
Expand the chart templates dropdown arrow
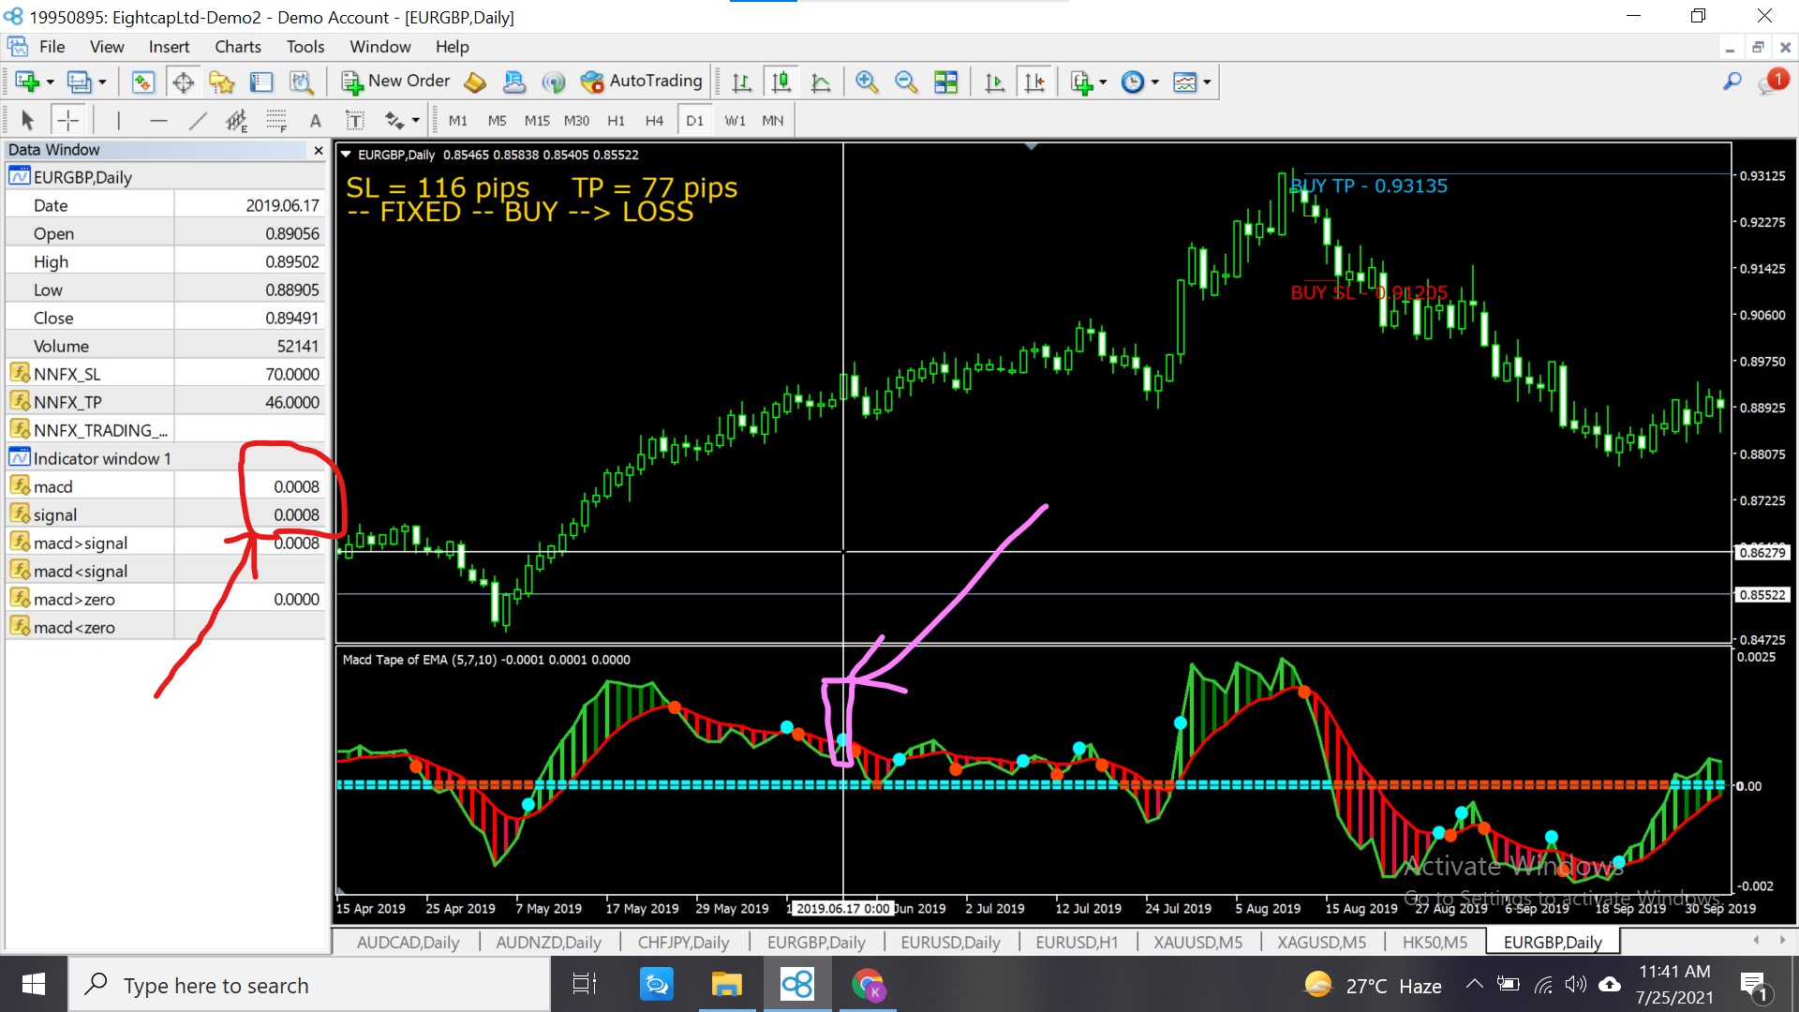(1207, 82)
